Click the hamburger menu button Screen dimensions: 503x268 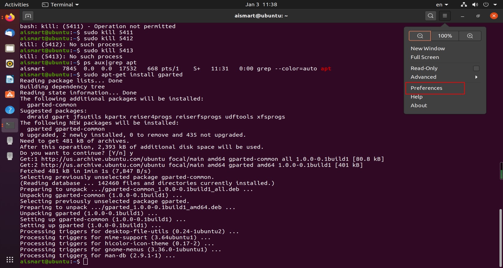point(445,16)
